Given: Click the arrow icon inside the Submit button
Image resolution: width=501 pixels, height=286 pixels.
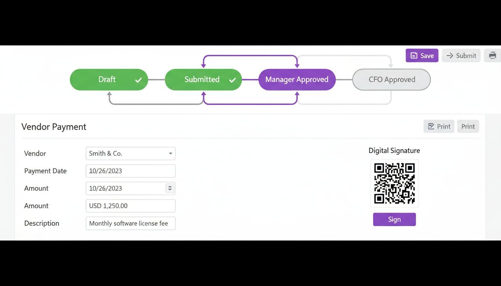Looking at the screenshot, I should [x=450, y=55].
